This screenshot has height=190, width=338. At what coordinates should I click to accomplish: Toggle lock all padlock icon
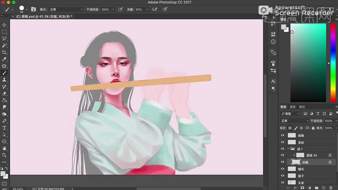click(x=313, y=128)
